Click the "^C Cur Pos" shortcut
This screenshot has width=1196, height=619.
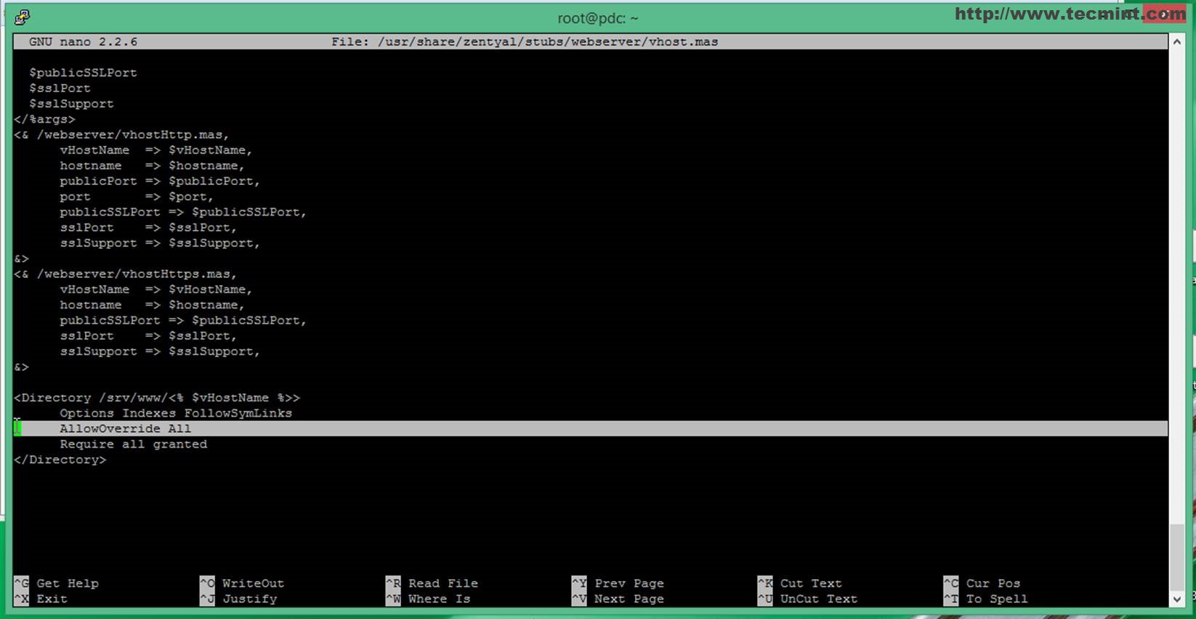982,583
